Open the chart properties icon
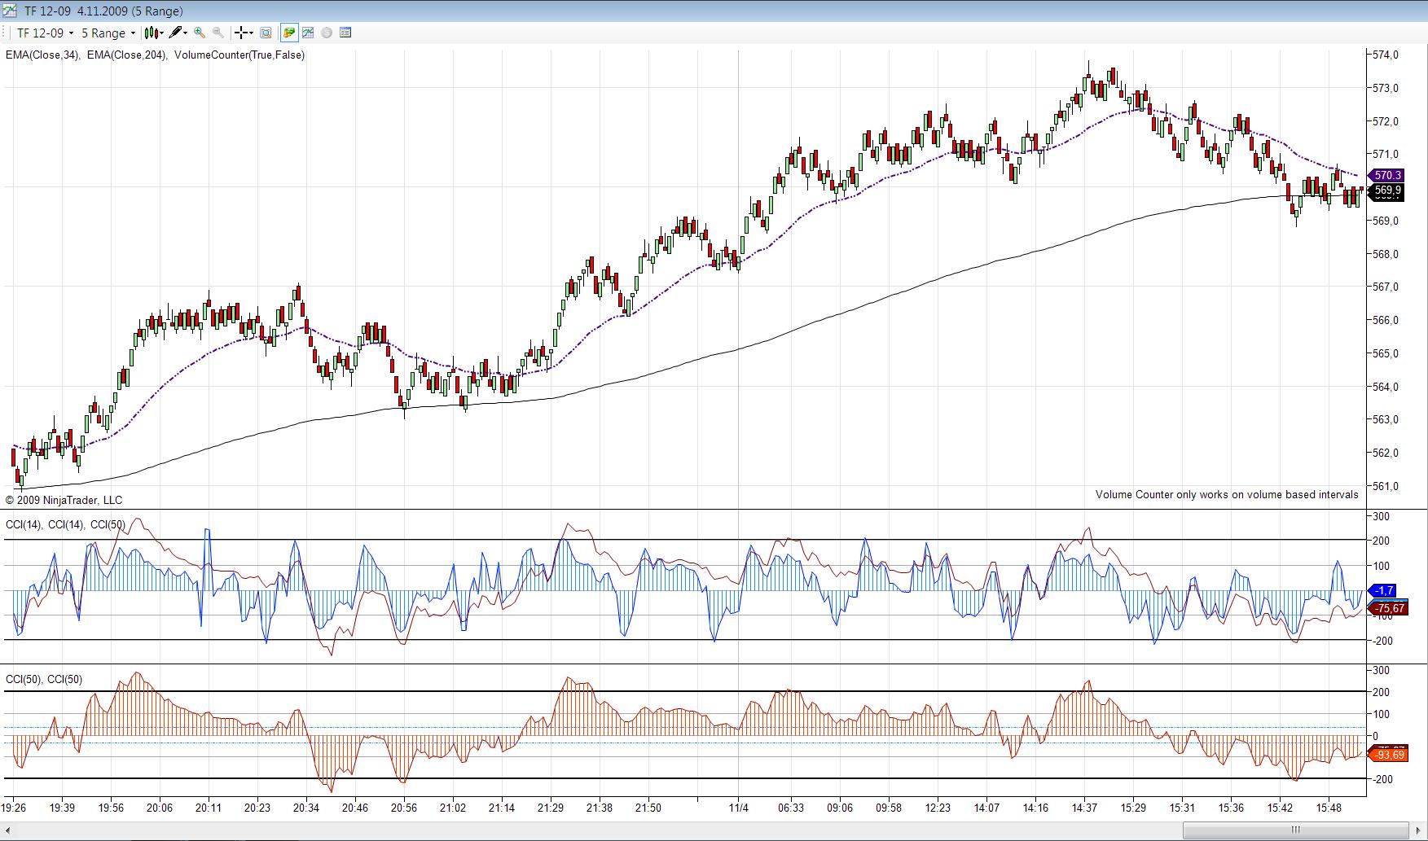Viewport: 1428px width, 841px height. pyautogui.click(x=345, y=33)
